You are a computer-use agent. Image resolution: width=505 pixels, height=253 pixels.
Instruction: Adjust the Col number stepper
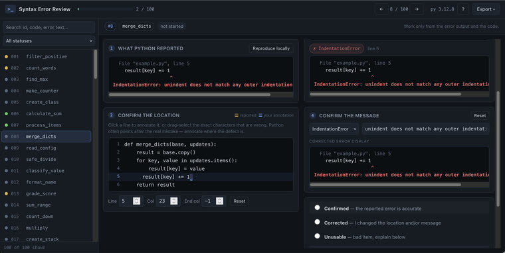(x=174, y=201)
